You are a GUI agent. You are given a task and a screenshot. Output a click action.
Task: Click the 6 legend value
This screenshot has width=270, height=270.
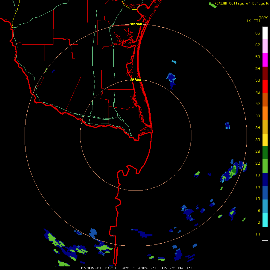[x=259, y=211]
